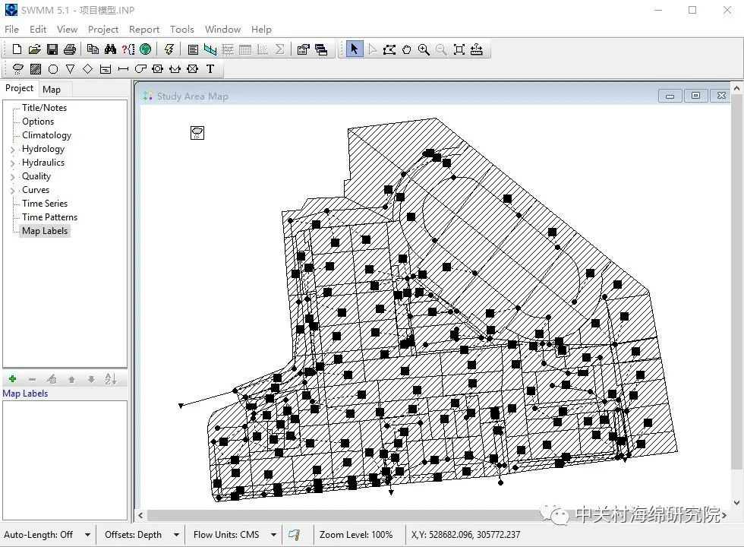744x547 pixels.
Task: Open the Auto-Length dropdown in status bar
Action: (x=87, y=535)
